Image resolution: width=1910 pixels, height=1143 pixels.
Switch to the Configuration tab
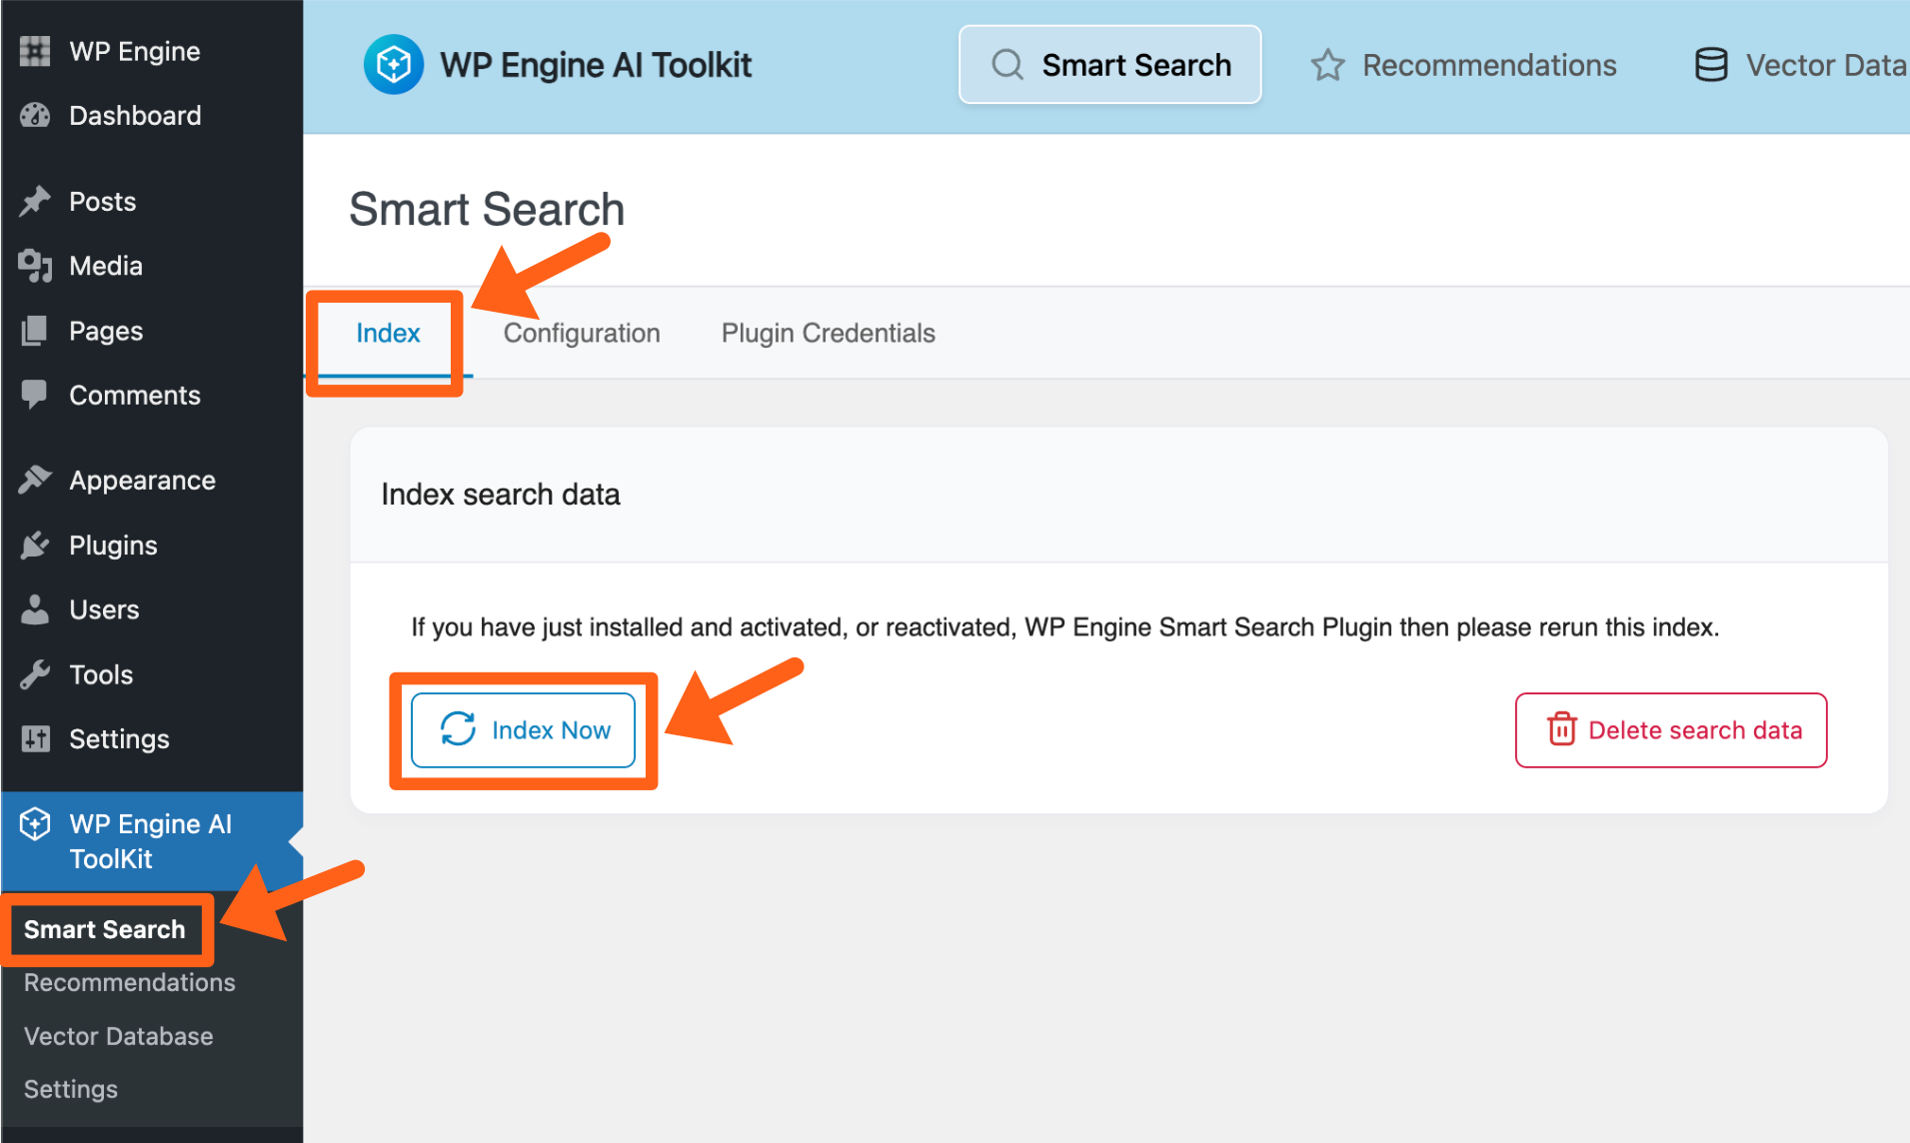pyautogui.click(x=581, y=334)
